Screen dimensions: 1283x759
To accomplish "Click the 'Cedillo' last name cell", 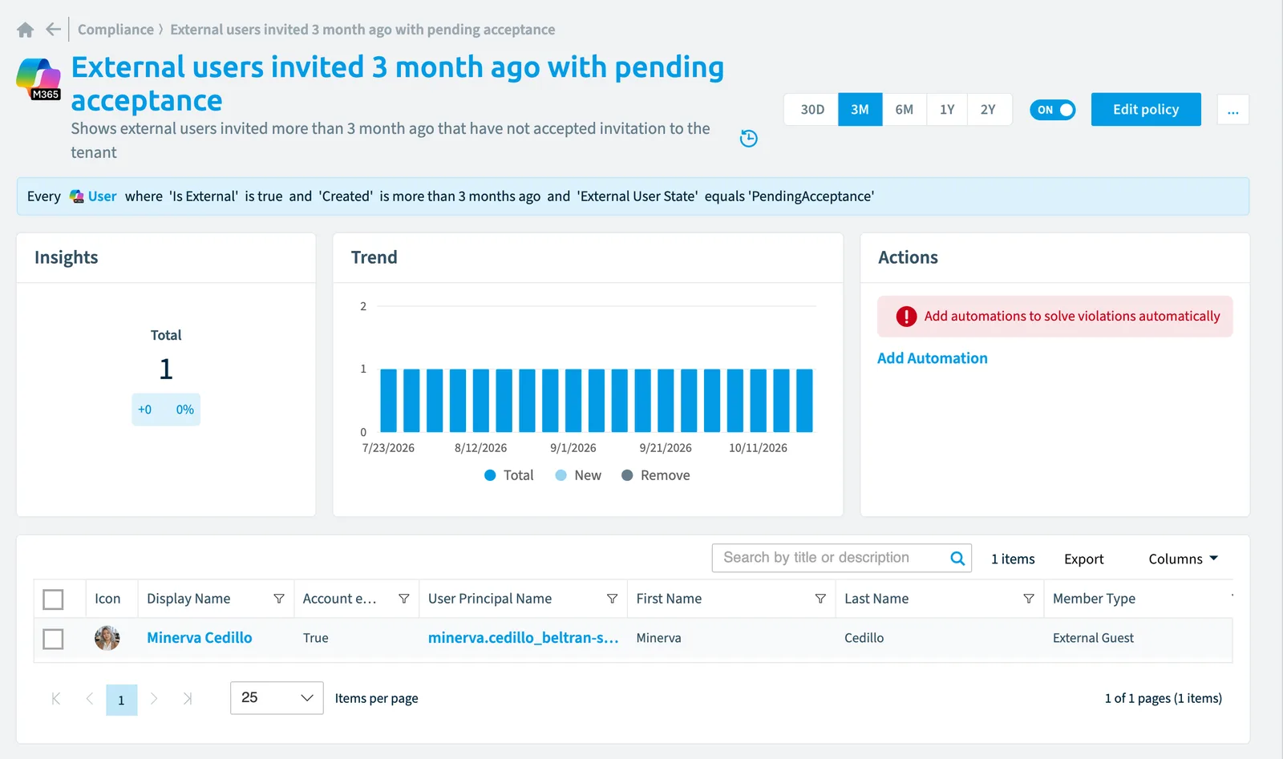I will (x=864, y=638).
